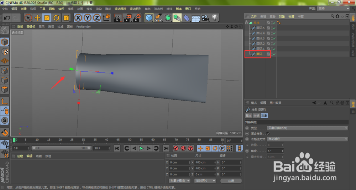The image size is (356, 190).
Task: Toggle X axis lock icon
Action: click(x=78, y=18)
